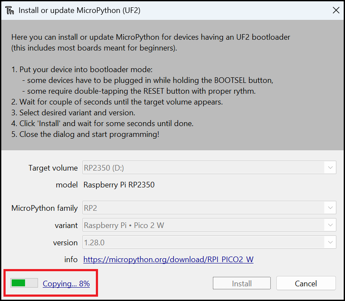Click the 'info' label
This screenshot has height=301, width=345.
(x=71, y=260)
